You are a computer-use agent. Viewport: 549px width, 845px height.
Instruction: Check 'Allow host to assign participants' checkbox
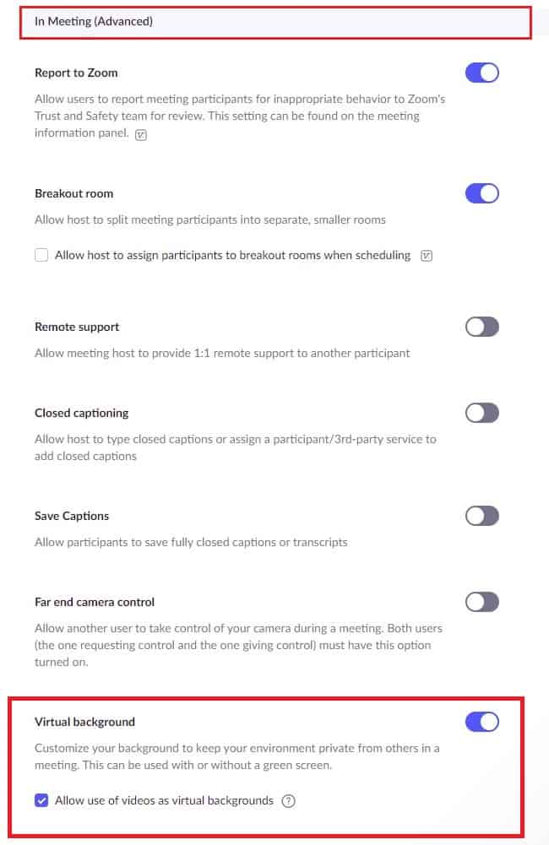pos(41,255)
